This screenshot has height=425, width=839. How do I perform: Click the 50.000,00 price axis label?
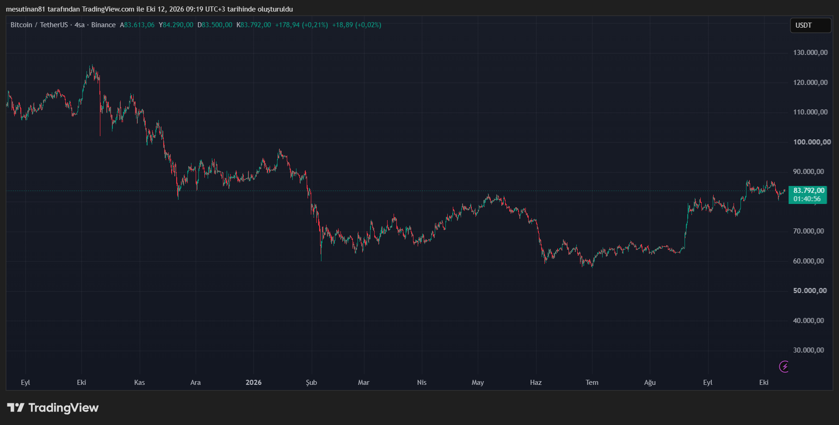tap(810, 291)
